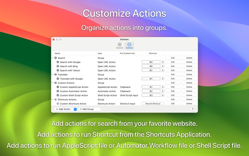The height and width of the screenshot is (156, 249).
Task: Collapse the Search group
Action: (52, 58)
